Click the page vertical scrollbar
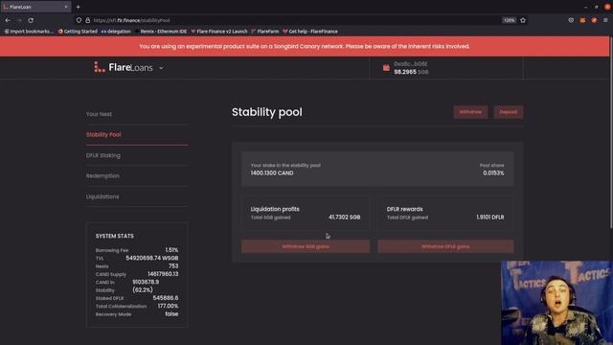 point(611,133)
